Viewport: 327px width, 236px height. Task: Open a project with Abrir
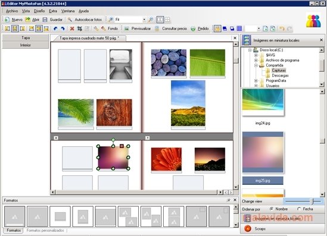point(32,20)
